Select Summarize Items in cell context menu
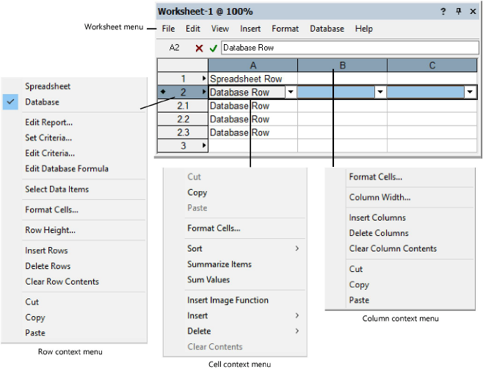 (219, 264)
